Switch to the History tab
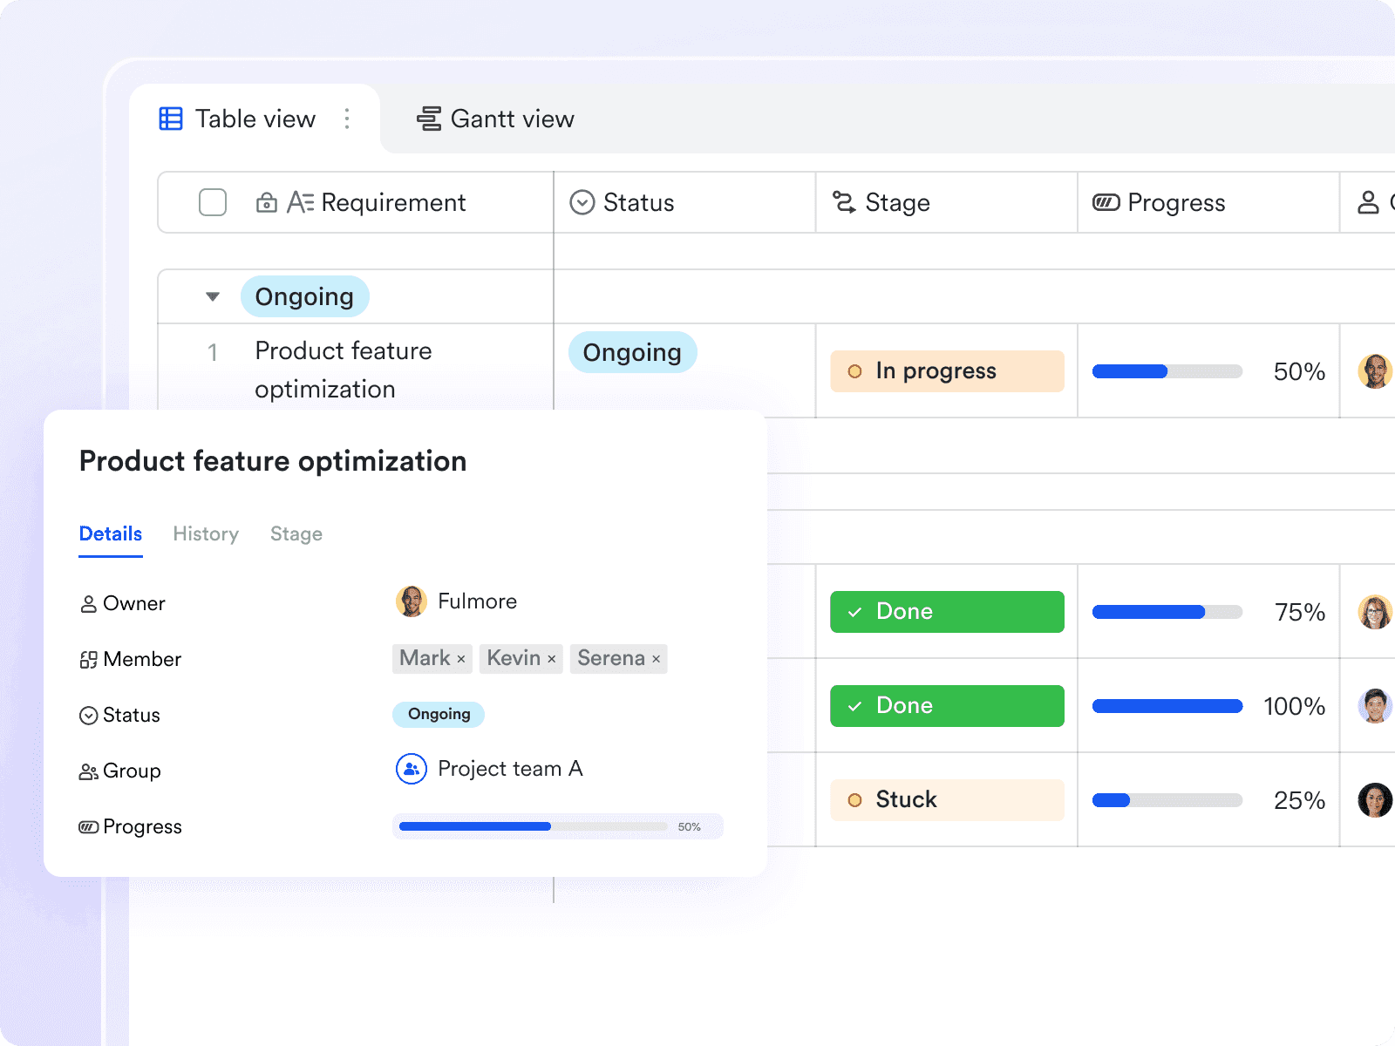 [x=205, y=533]
